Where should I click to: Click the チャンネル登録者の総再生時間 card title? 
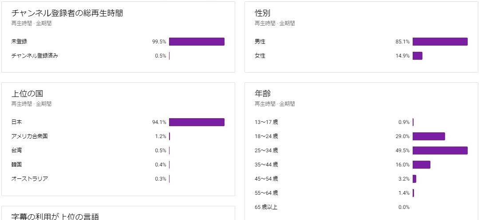pos(67,13)
